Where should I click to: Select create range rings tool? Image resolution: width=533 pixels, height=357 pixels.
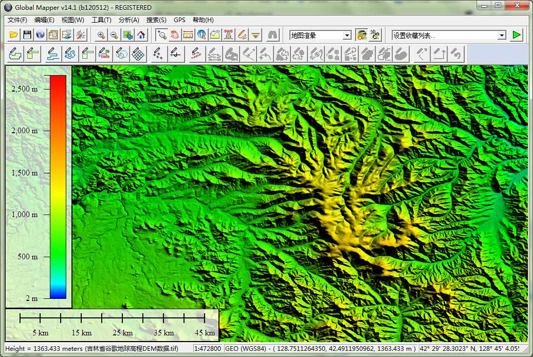pos(122,54)
